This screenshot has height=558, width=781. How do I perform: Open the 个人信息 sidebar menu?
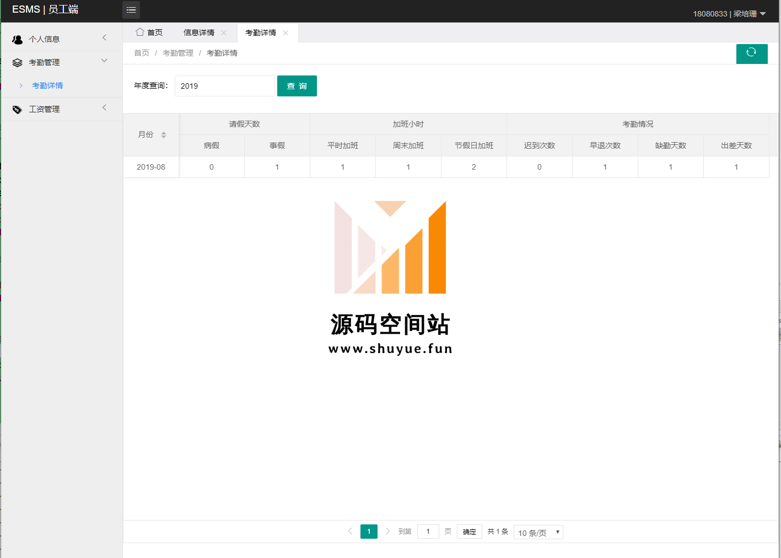point(61,40)
